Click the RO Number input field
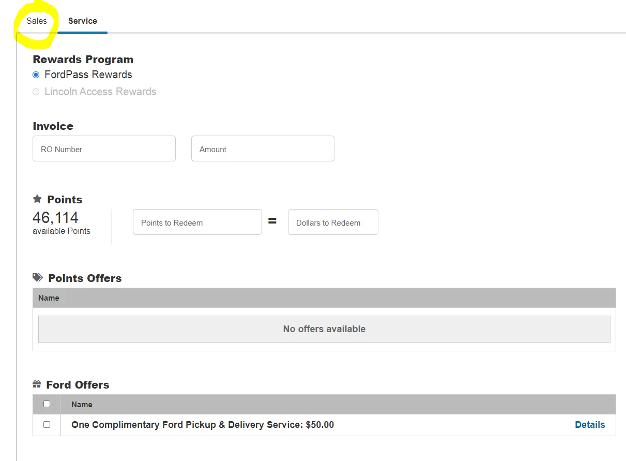626x461 pixels. pyautogui.click(x=104, y=149)
